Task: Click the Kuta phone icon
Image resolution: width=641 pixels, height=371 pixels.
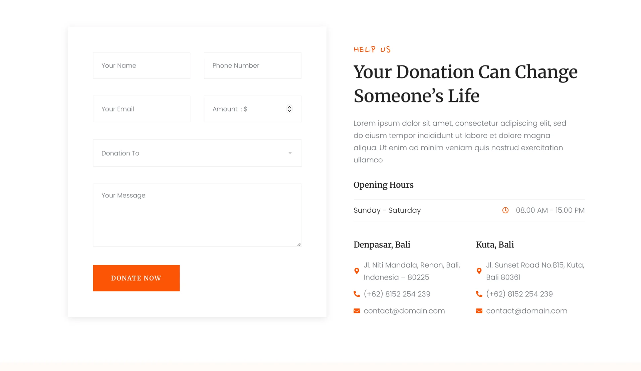Action: coord(479,294)
